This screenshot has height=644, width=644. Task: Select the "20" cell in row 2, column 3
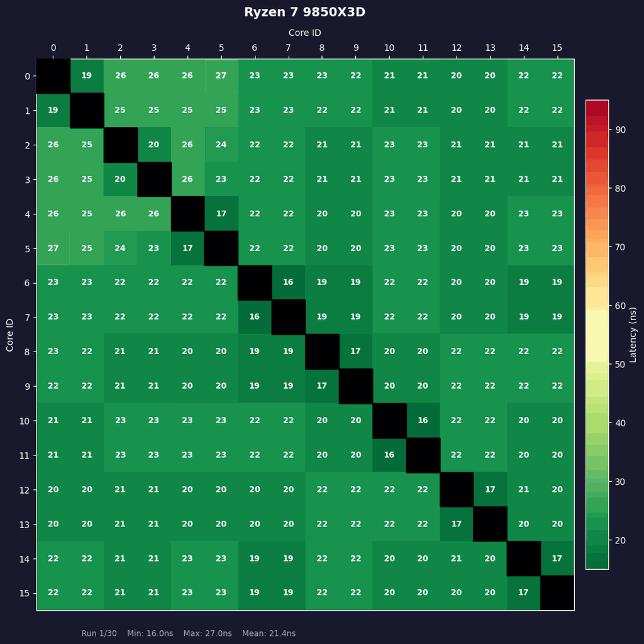coord(154,145)
